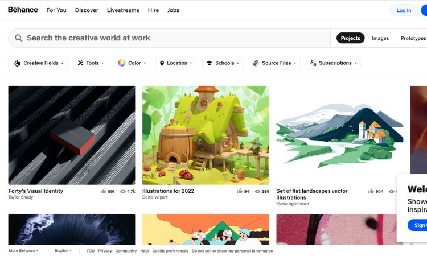The height and width of the screenshot is (256, 427).
Task: Open the Subscriptions dropdown
Action: [x=333, y=63]
